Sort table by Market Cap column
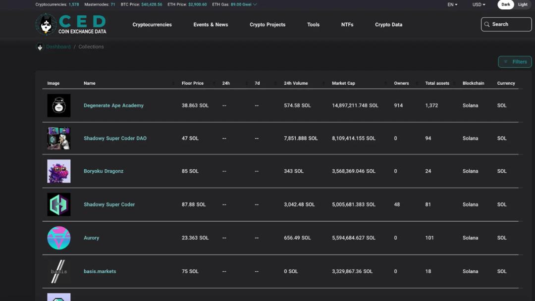 point(344,83)
